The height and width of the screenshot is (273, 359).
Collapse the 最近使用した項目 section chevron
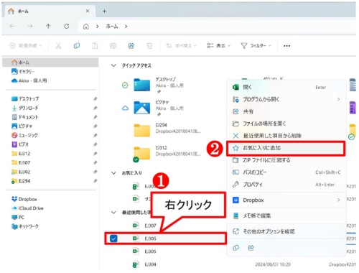pyautogui.click(x=113, y=213)
